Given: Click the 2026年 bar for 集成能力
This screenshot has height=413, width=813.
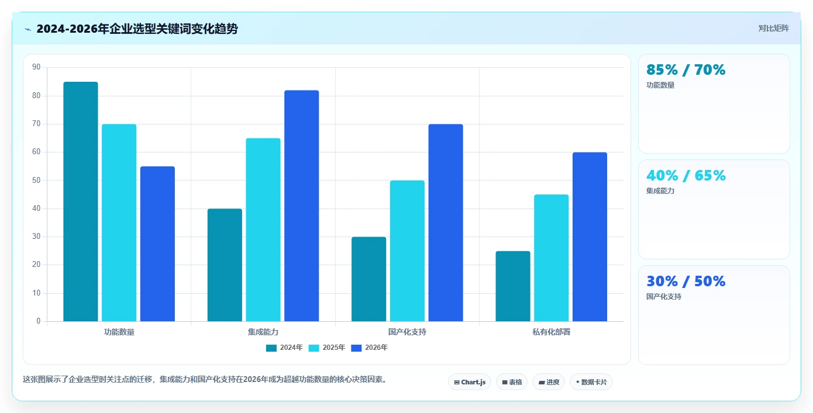Looking at the screenshot, I should click(x=302, y=206).
